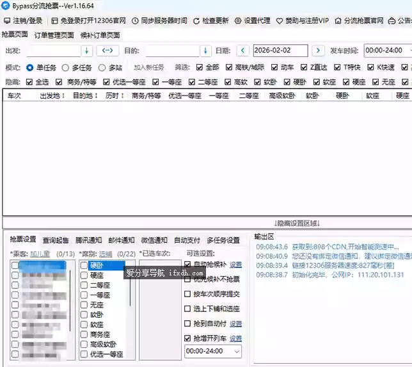Click the 出发 station input field
Viewport: 412px width, 367px height.
[53, 51]
